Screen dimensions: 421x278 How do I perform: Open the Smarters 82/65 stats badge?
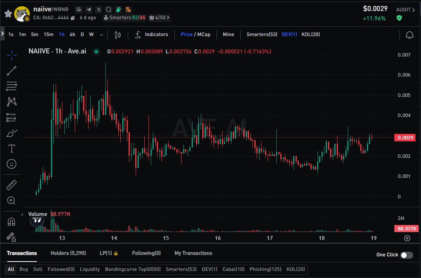[x=125, y=18]
